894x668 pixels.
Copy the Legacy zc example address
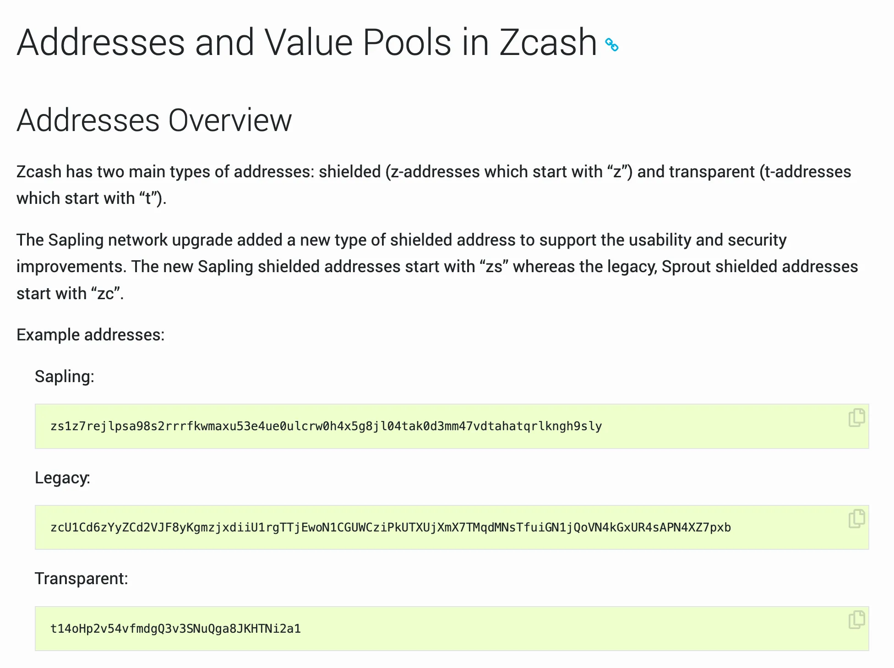click(856, 519)
